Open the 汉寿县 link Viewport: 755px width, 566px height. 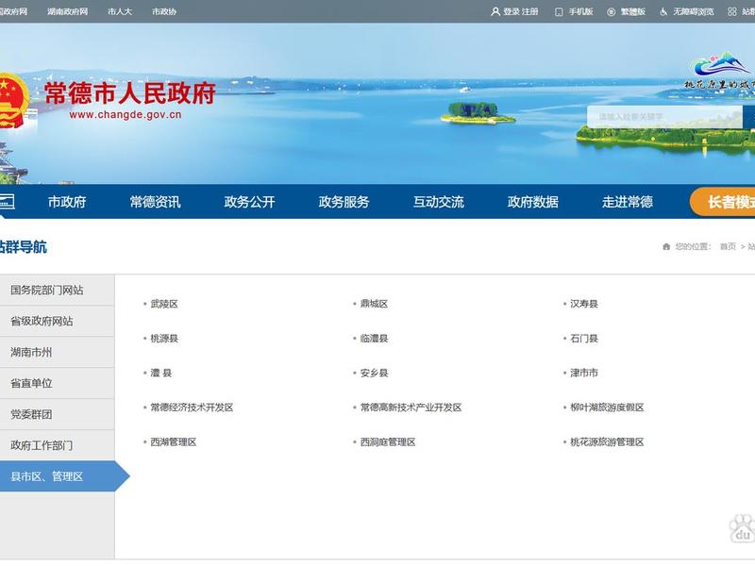click(584, 304)
